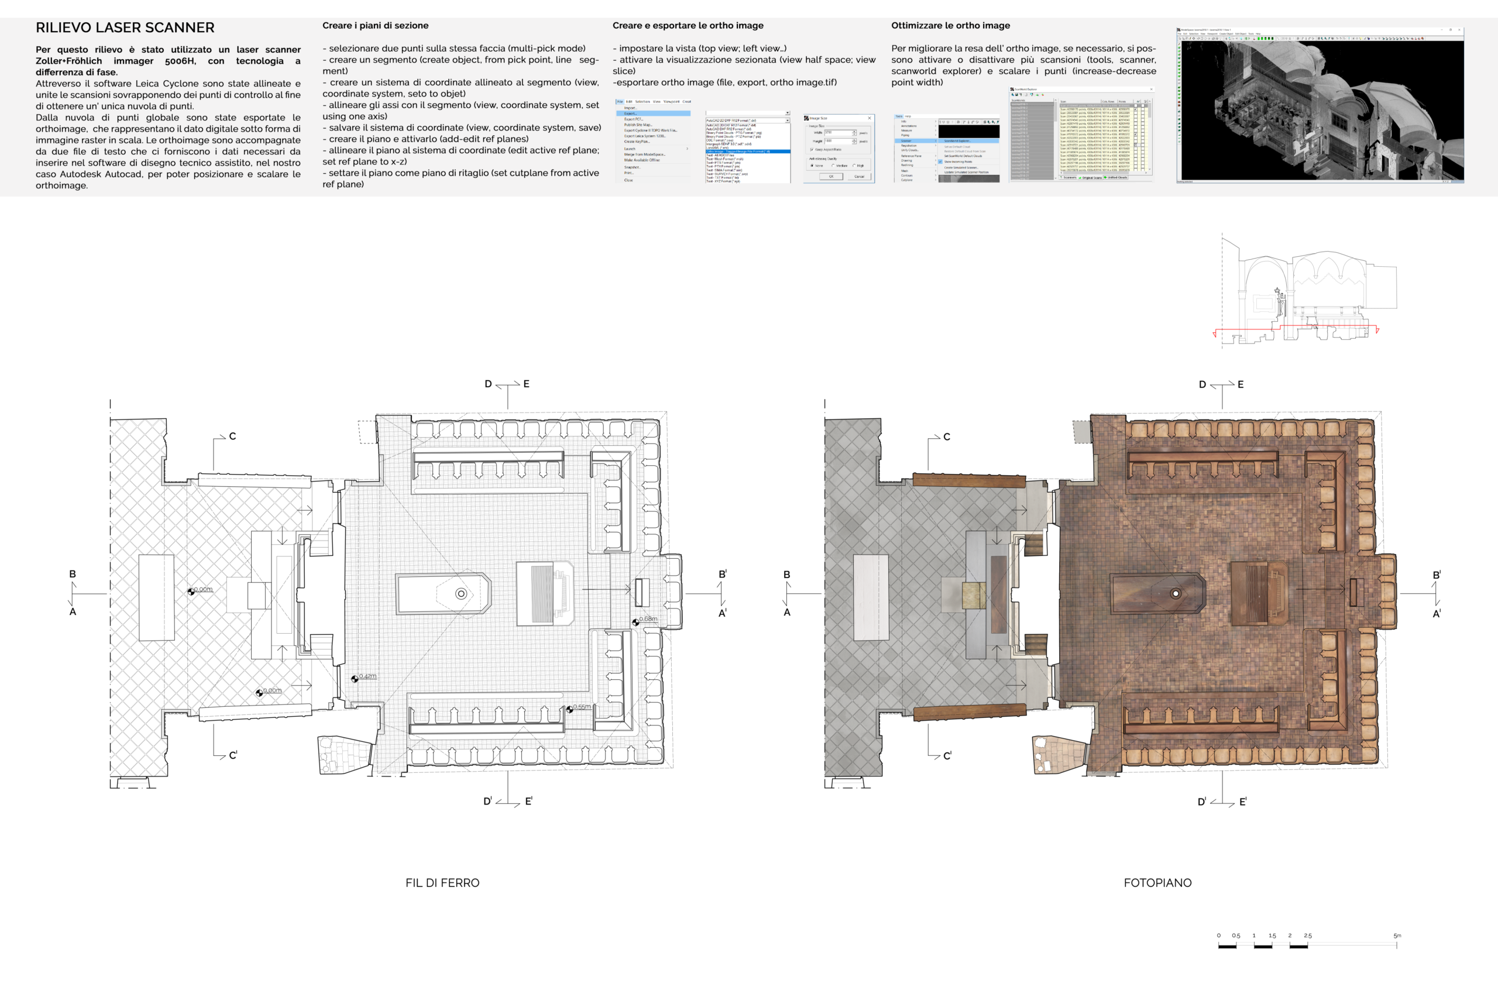
Task: Select the Medium anti-aliasing radio button
Action: (x=833, y=166)
